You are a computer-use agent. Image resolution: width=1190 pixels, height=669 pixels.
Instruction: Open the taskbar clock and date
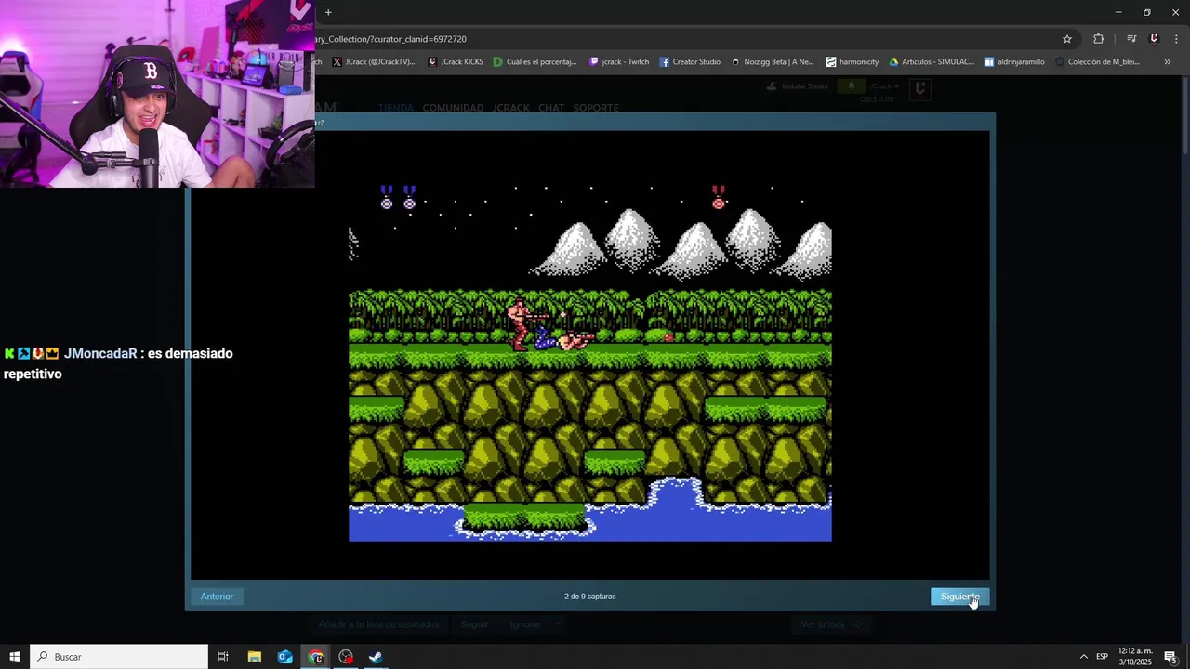pyautogui.click(x=1135, y=657)
